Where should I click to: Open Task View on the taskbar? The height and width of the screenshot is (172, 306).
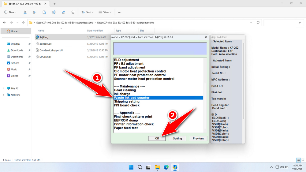click(x=148, y=167)
